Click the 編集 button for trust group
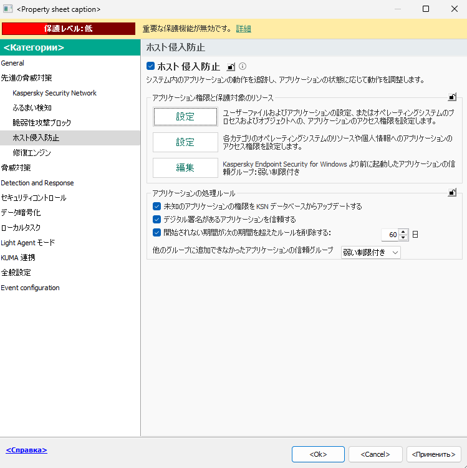Image resolution: width=467 pixels, height=468 pixels. 185,168
